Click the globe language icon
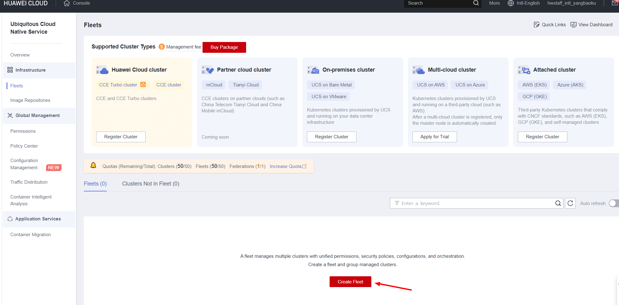The width and height of the screenshot is (619, 305). (x=511, y=3)
